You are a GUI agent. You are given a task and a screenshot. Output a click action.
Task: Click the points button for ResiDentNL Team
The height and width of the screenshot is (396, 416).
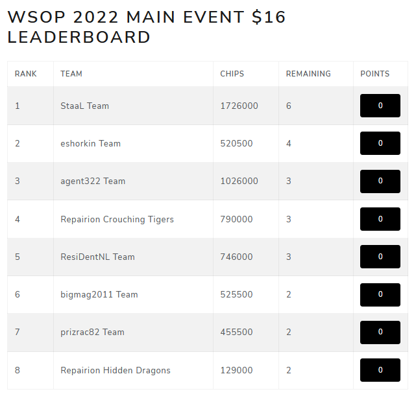tap(380, 257)
